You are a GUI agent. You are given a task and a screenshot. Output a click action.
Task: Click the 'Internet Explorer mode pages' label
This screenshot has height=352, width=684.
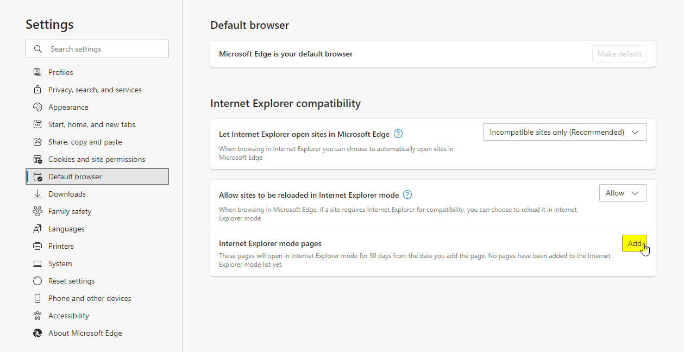[270, 243]
